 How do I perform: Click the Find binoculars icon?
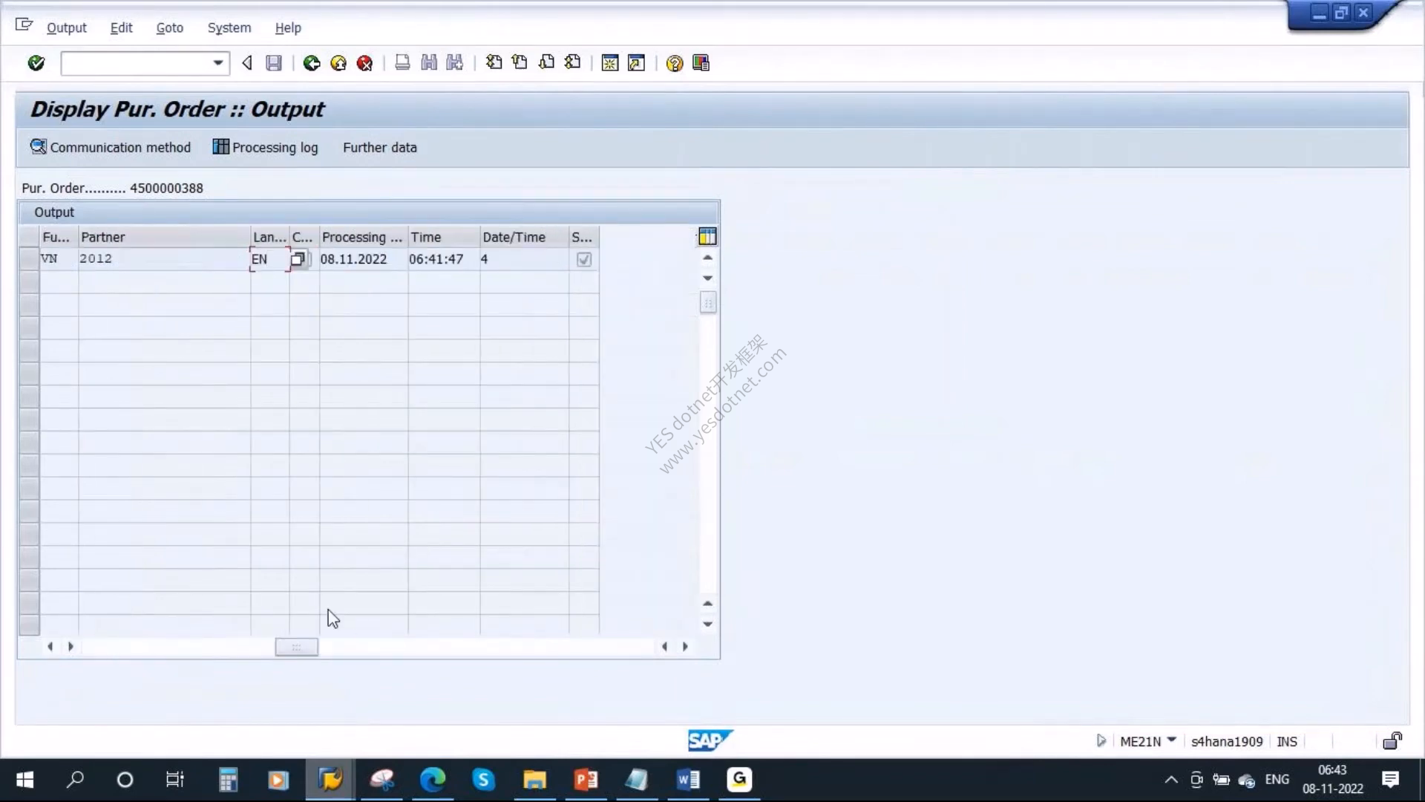429,63
